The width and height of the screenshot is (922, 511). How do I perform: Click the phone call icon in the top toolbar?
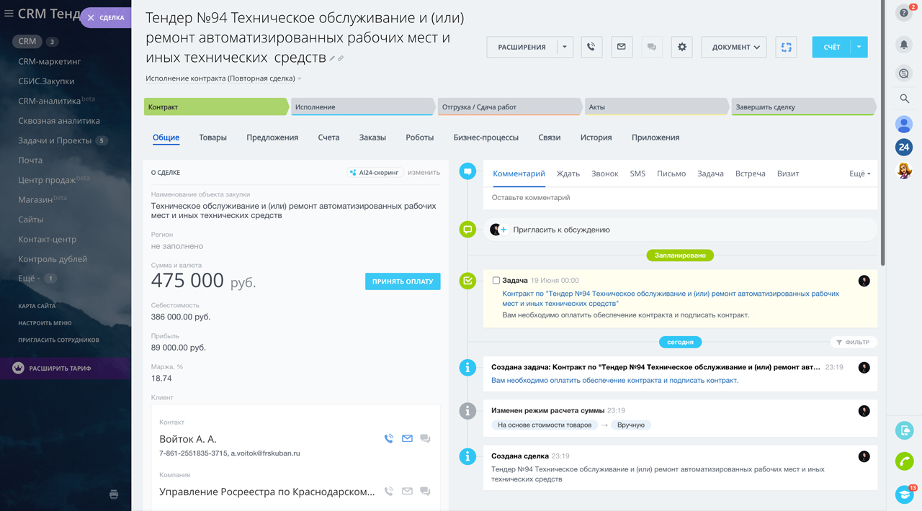tap(591, 47)
